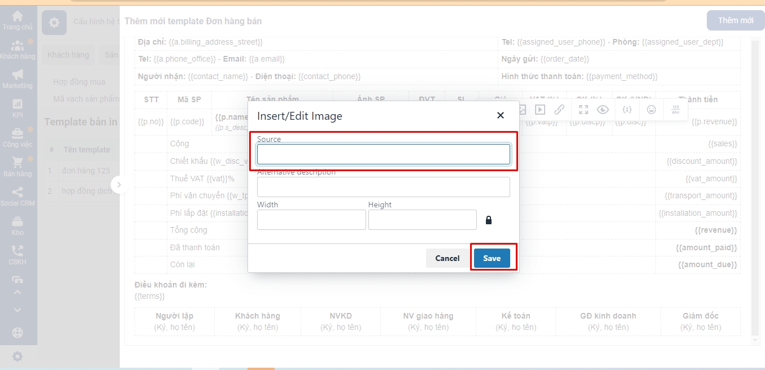Click the {{amount_paid}} placeholder
The width and height of the screenshot is (765, 370).
[707, 248]
